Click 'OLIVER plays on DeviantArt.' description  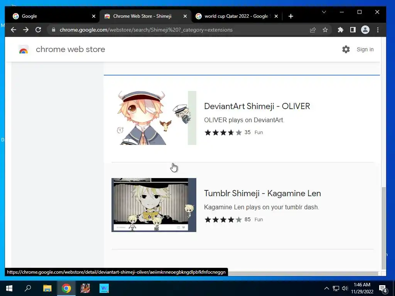click(x=244, y=120)
